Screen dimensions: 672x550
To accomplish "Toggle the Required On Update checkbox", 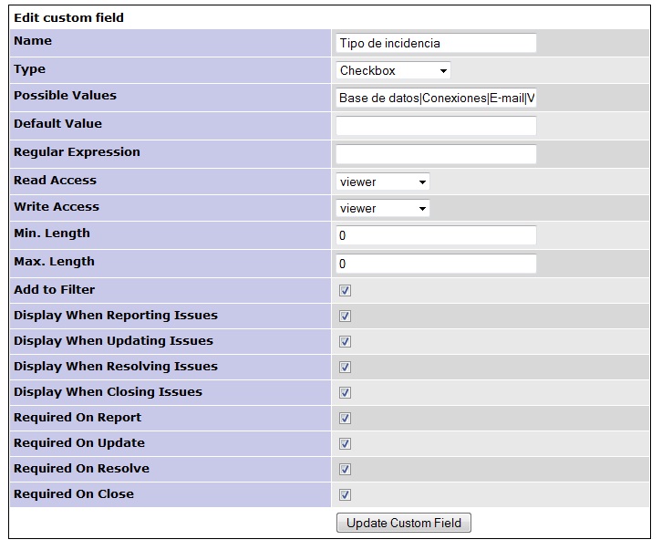I will click(345, 444).
